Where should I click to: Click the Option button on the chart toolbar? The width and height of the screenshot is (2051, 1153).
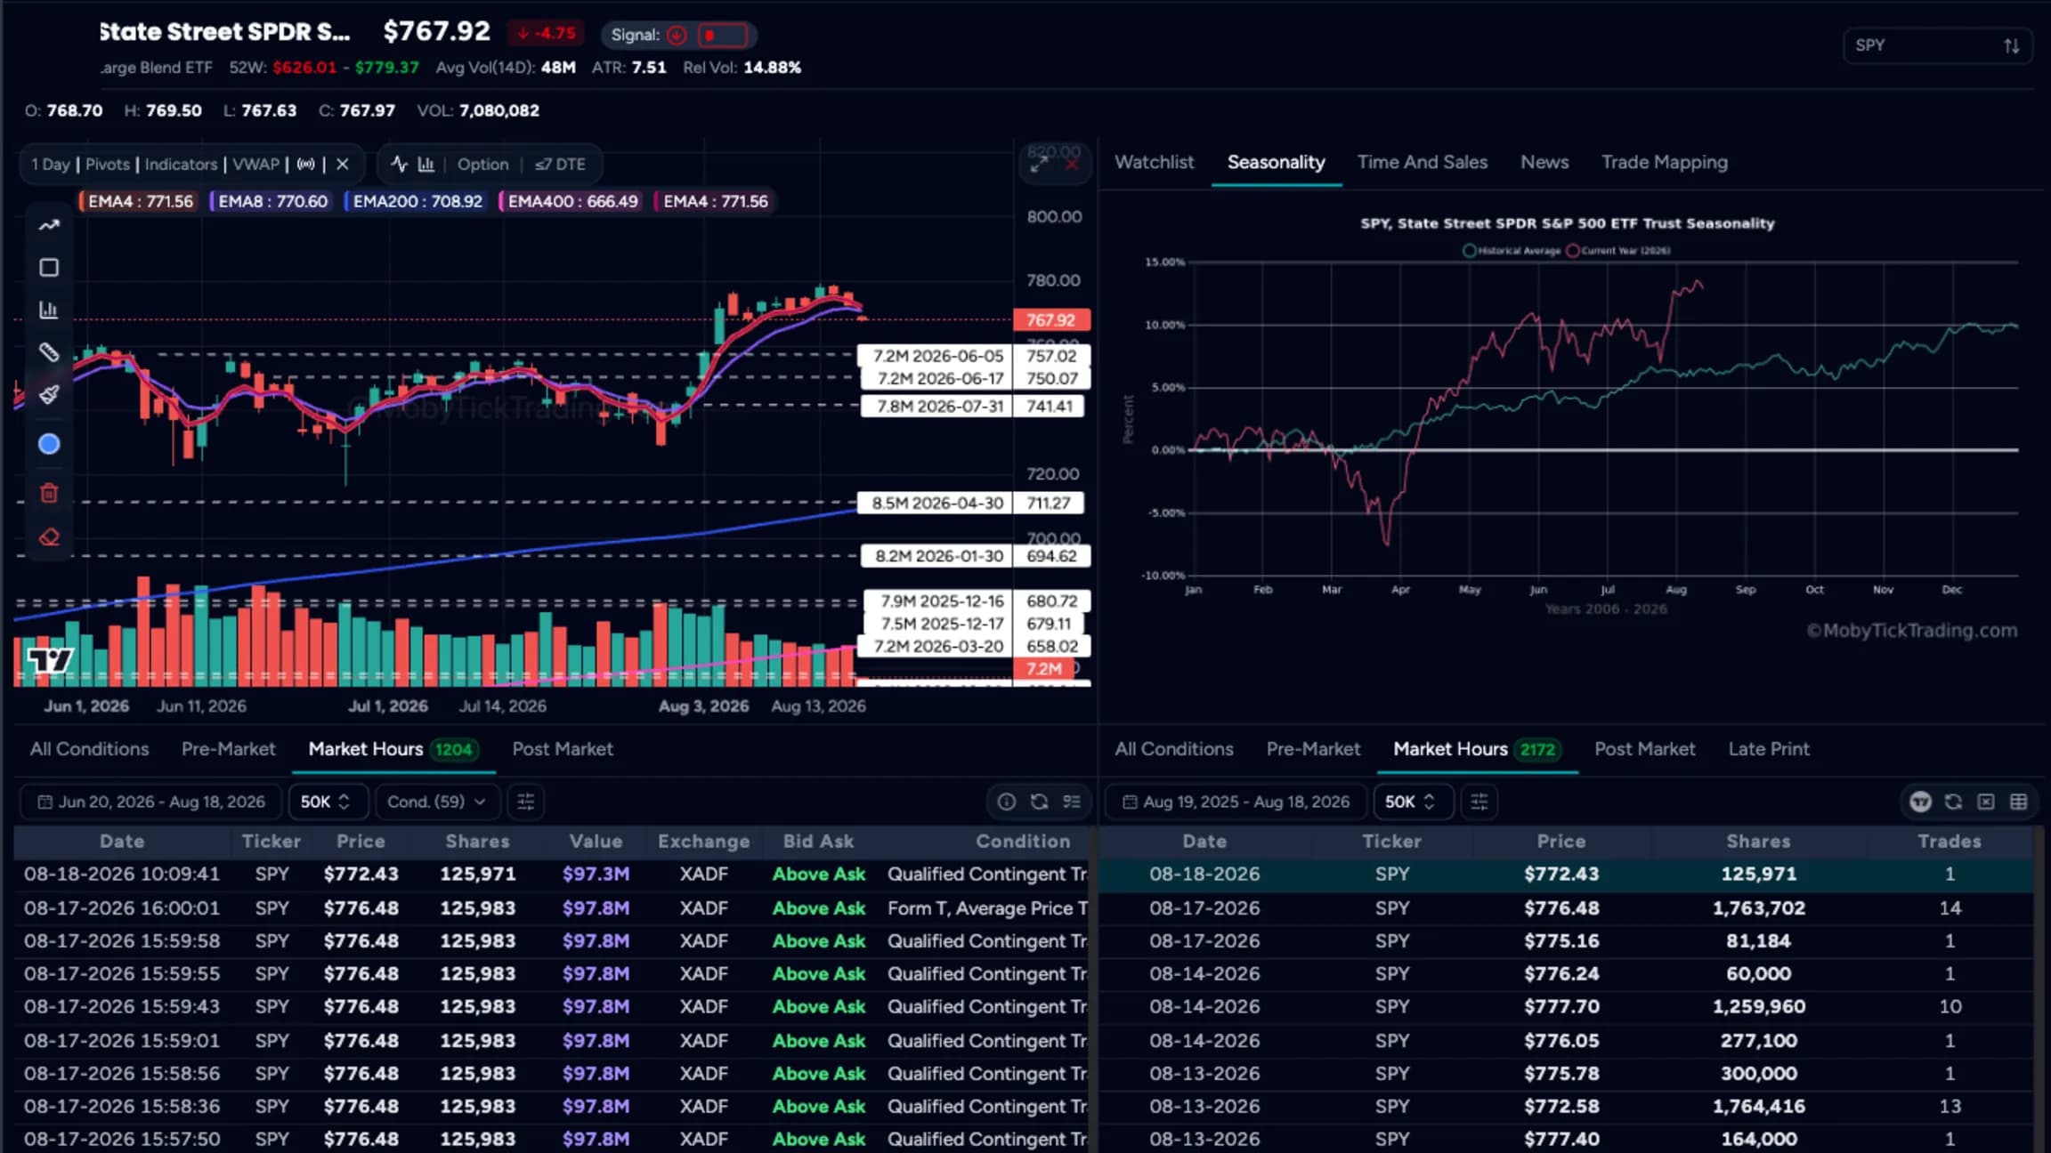point(482,165)
